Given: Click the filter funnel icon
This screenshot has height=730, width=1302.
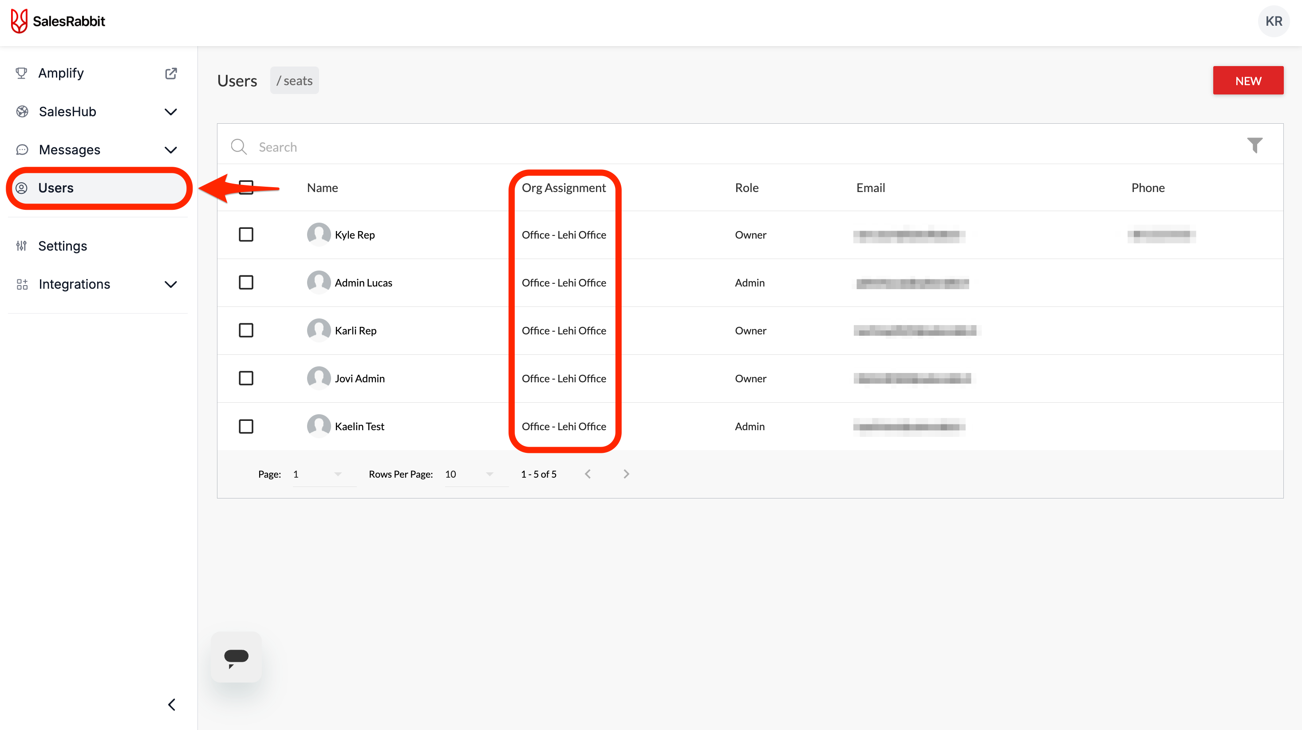Looking at the screenshot, I should [1254, 145].
